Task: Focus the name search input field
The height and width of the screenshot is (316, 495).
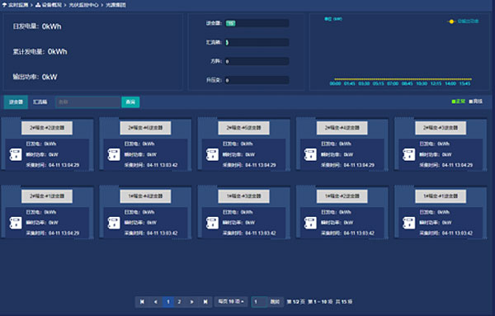Action: point(88,102)
